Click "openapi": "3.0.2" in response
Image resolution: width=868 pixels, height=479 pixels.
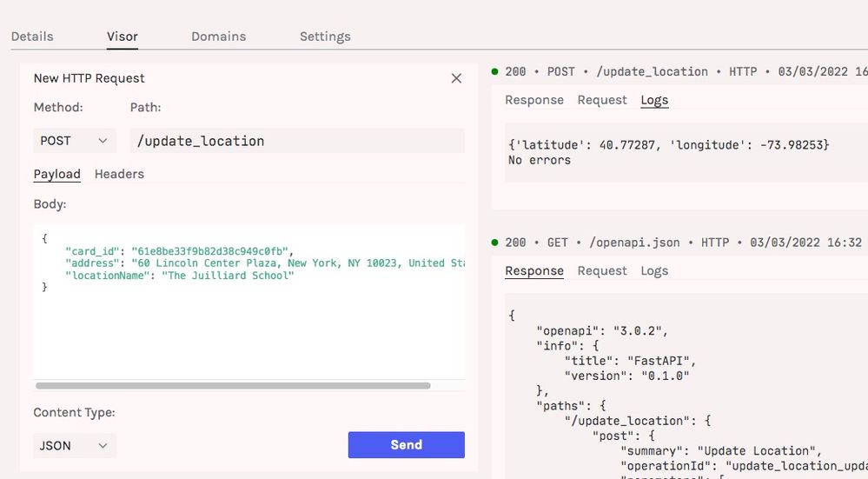tap(602, 330)
